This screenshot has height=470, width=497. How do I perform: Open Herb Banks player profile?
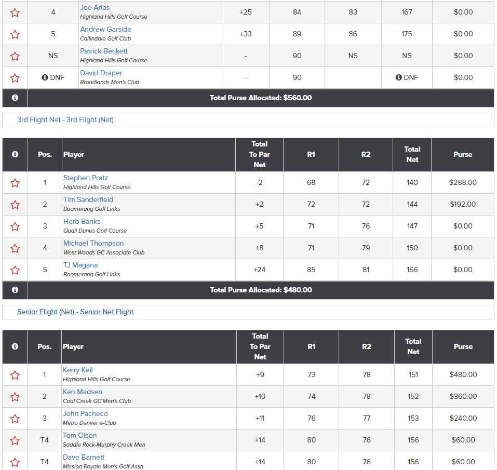[82, 222]
